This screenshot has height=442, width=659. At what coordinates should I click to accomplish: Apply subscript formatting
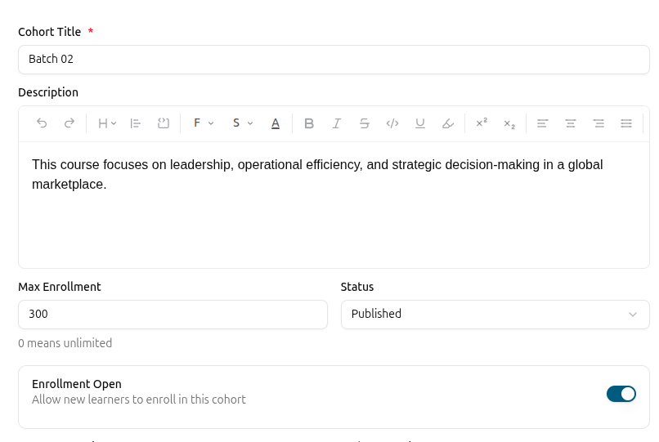coord(509,123)
